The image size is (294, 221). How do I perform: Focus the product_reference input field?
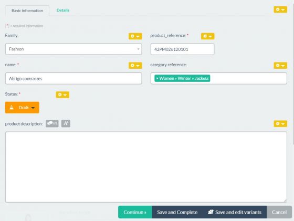pos(183,49)
